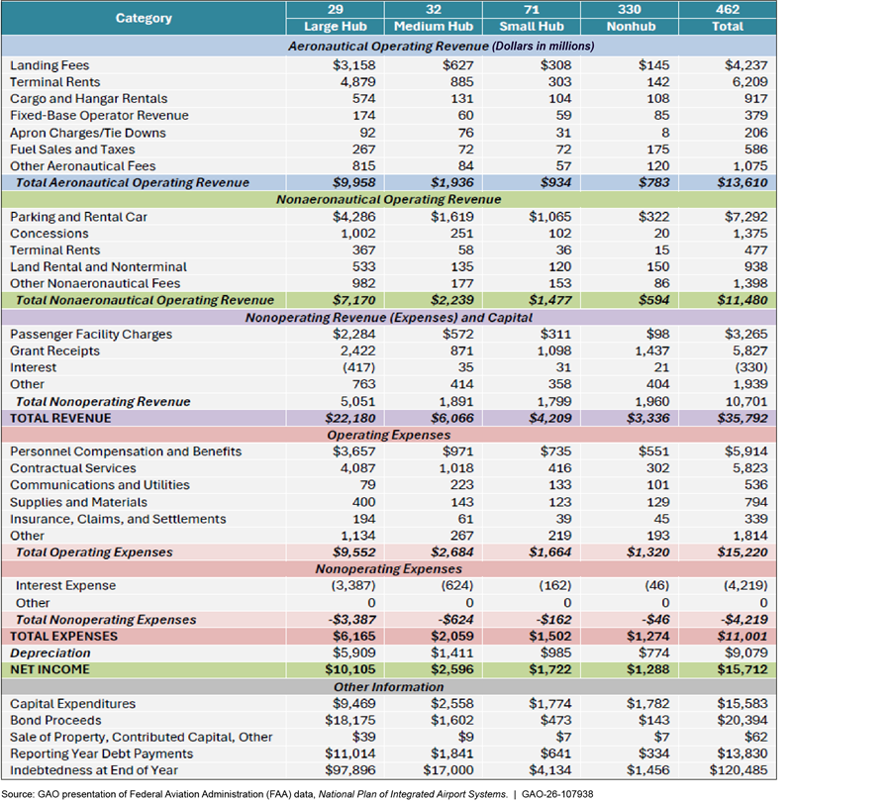Click the Other Information section heading
891x801 pixels.
388,686
